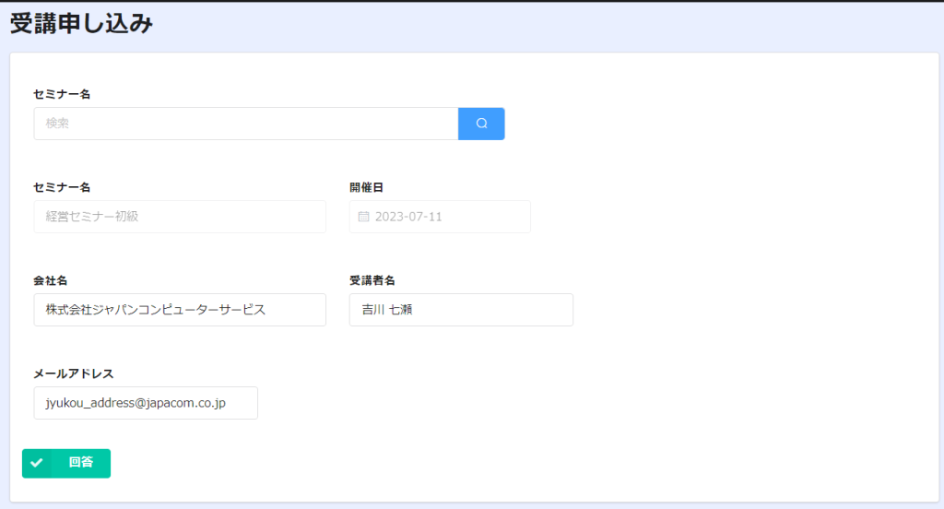
Task: Click the メールアドレス label
Action: [74, 373]
